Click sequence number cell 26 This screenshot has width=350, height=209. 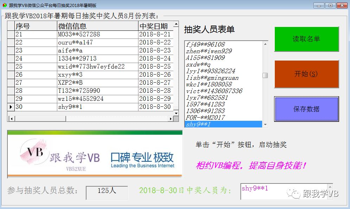[x=36, y=75]
